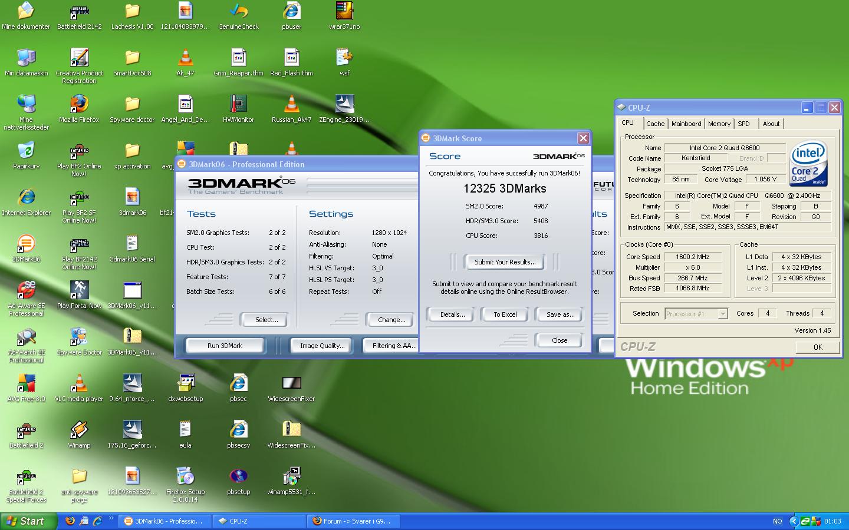Expand hidden tray icons arrow
Viewport: 849px width, 530px height.
[x=793, y=521]
